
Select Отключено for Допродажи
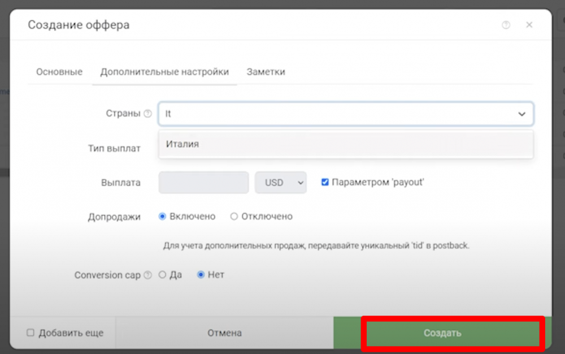tap(234, 216)
